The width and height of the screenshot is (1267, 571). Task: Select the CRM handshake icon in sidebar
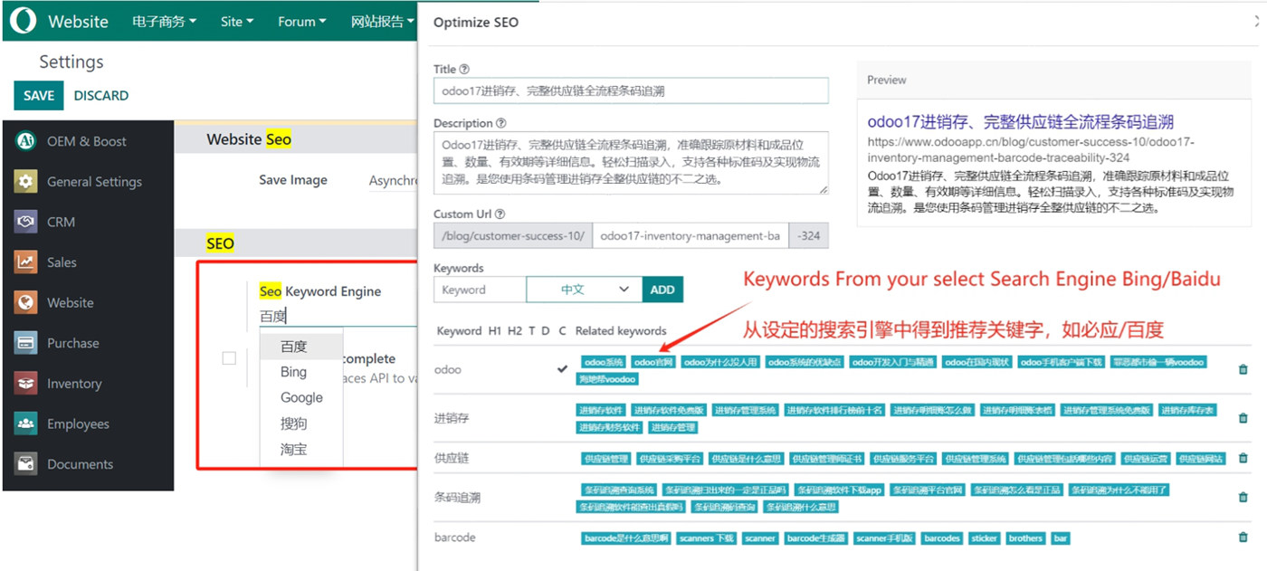tap(26, 222)
